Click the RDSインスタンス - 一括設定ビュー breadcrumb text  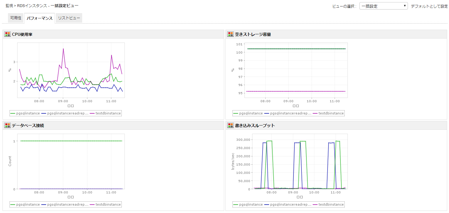click(48, 6)
